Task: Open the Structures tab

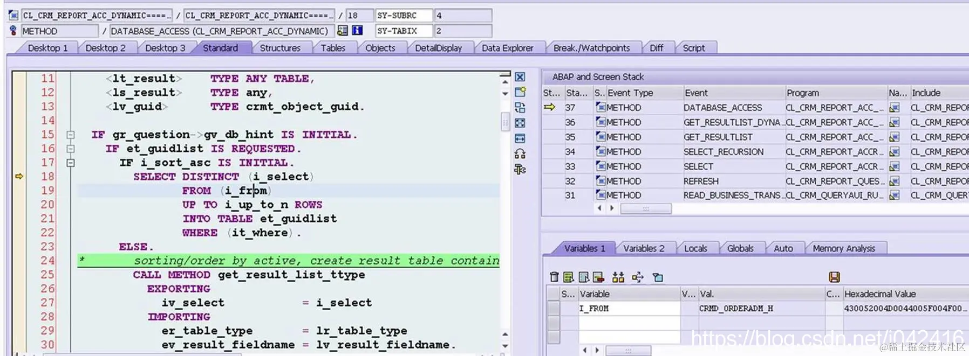Action: point(280,48)
